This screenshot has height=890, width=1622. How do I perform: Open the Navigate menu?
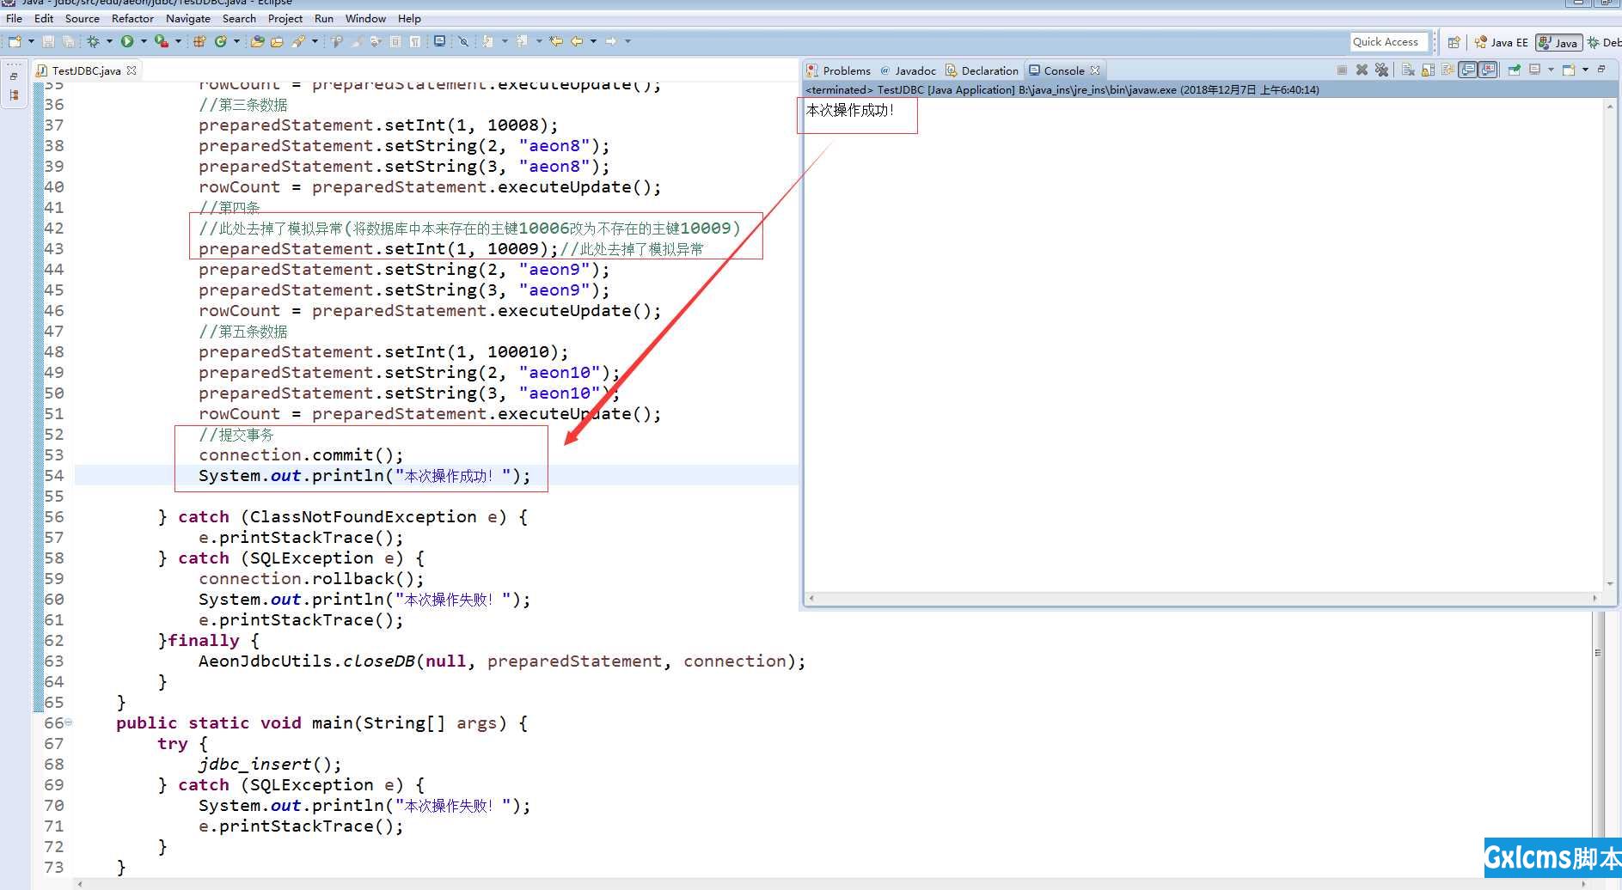coord(187,18)
